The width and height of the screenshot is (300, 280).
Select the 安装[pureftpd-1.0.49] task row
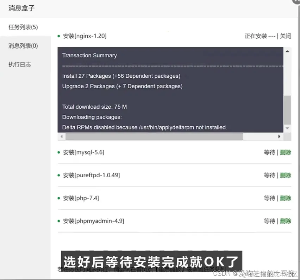click(174, 175)
